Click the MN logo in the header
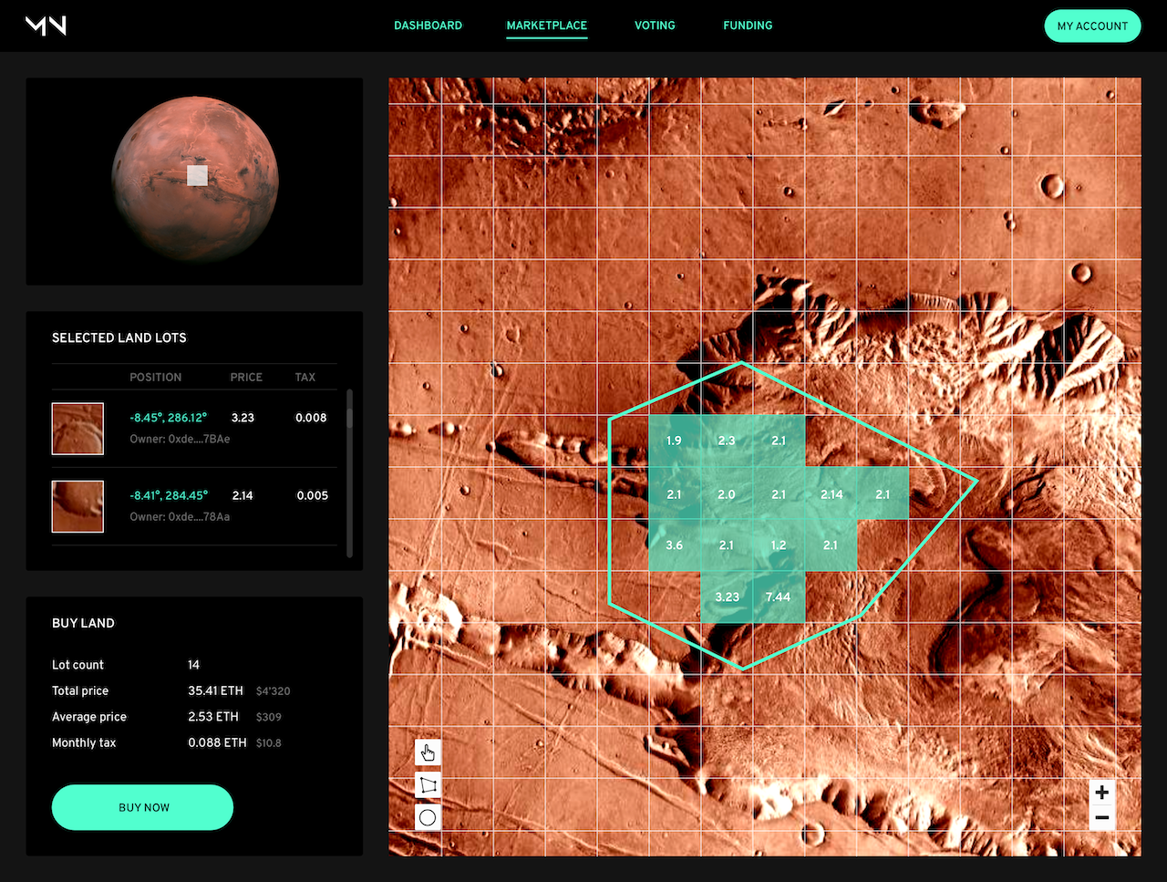Image resolution: width=1167 pixels, height=882 pixels. click(45, 26)
